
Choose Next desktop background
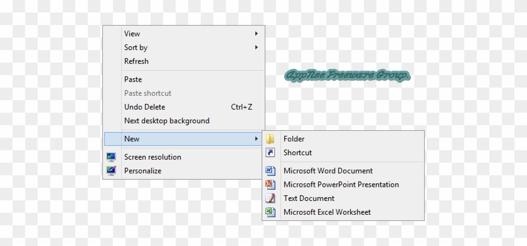tap(184, 121)
